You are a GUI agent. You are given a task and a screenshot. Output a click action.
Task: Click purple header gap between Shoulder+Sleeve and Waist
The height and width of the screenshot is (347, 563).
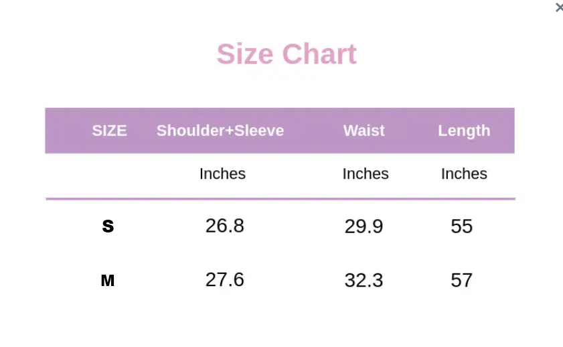pyautogui.click(x=313, y=131)
